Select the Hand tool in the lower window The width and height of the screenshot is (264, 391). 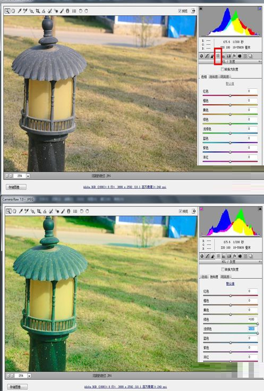(14, 211)
